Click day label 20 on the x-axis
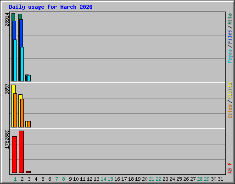Viewport: 235px width, 184px height. [145, 179]
